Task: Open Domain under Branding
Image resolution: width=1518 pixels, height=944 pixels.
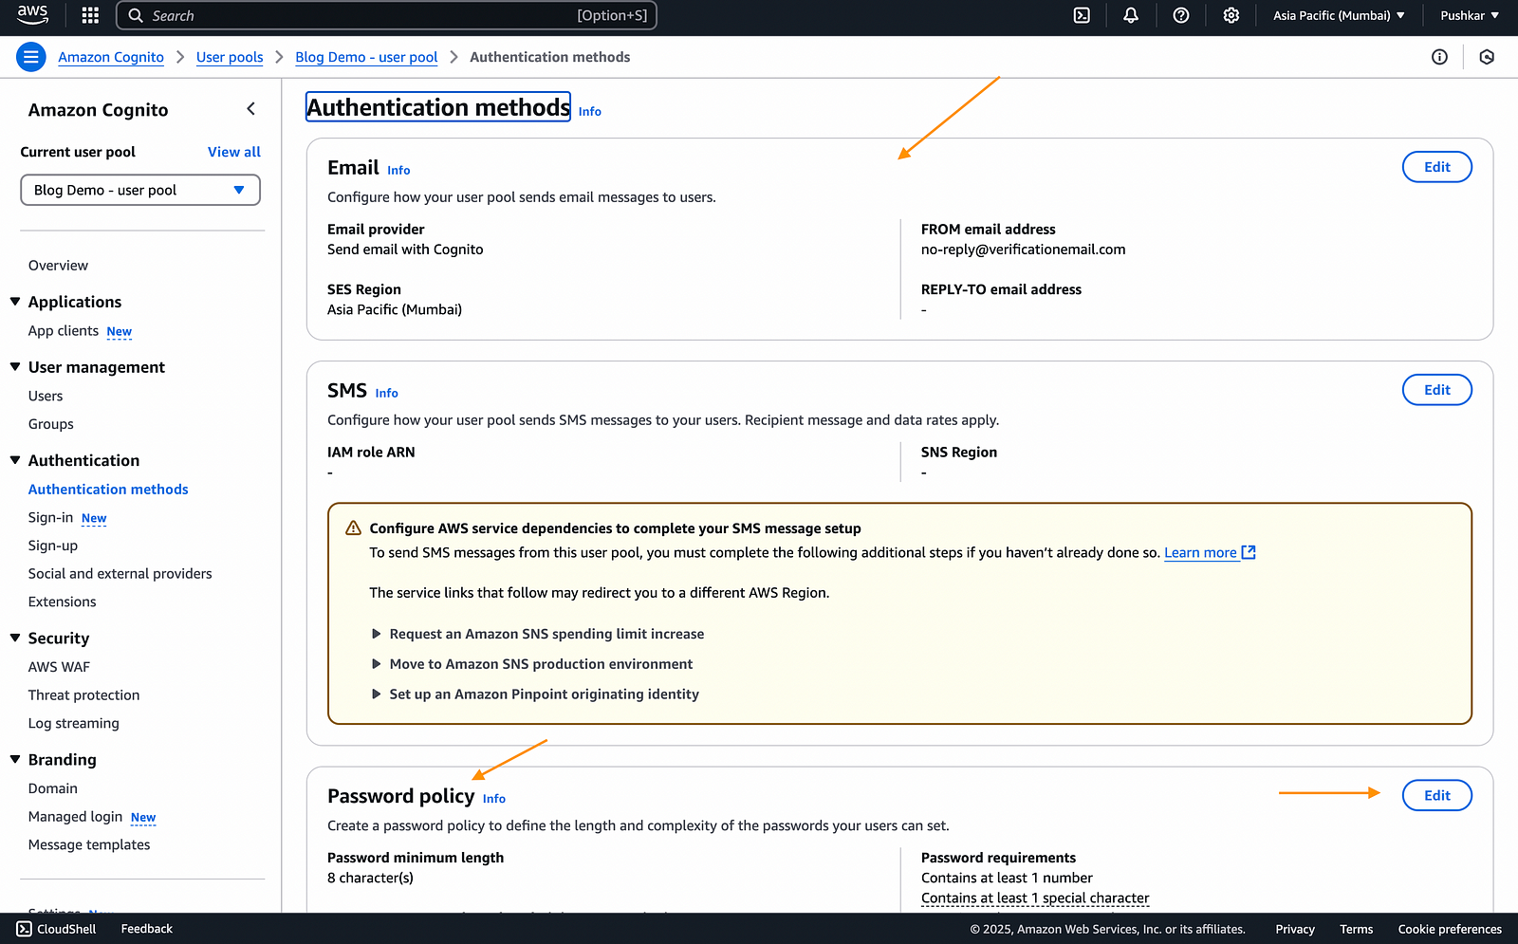Action: pyautogui.click(x=53, y=788)
